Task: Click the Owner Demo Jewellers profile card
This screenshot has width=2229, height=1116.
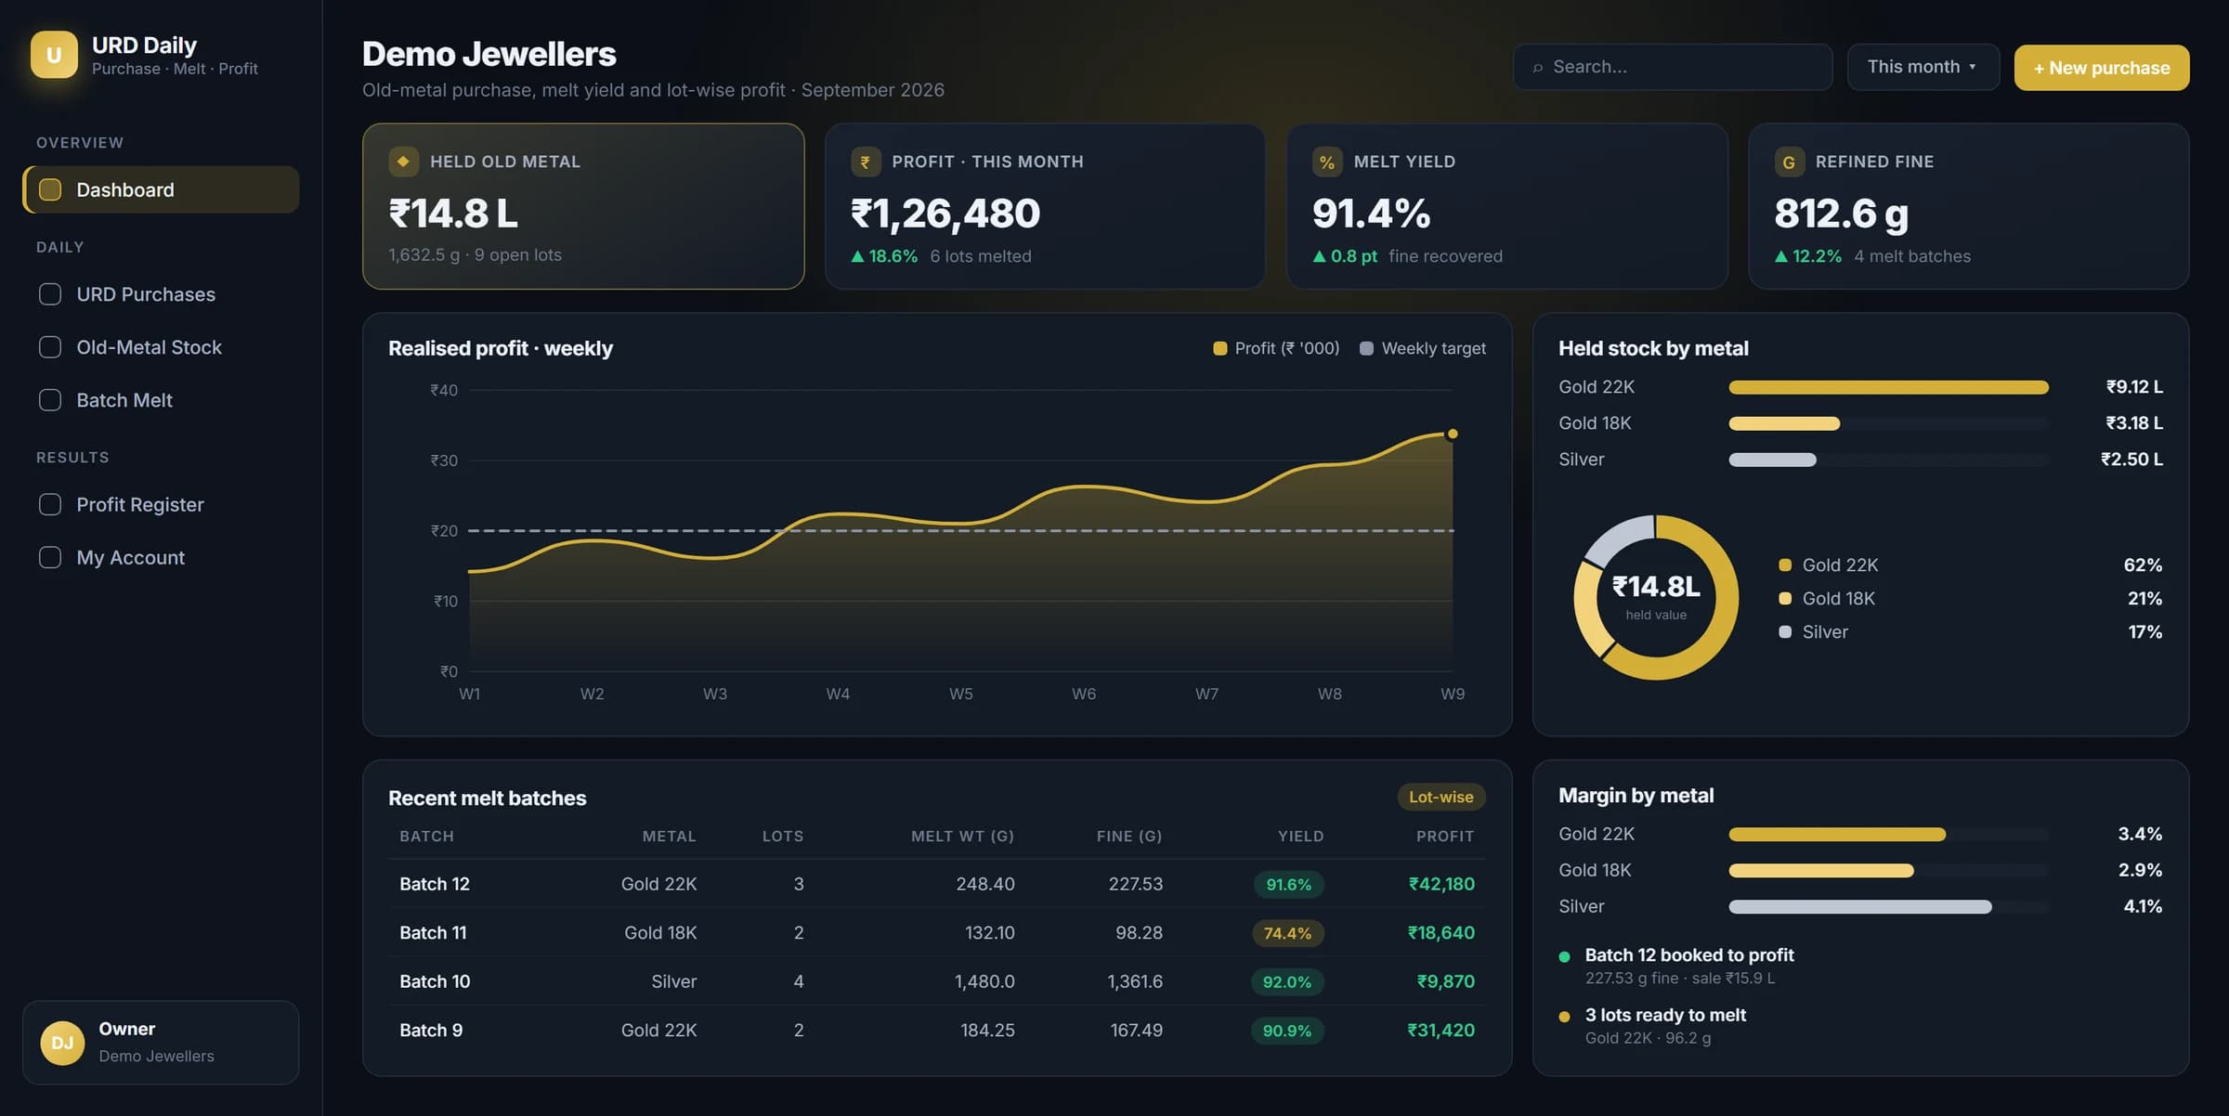Action: [161, 1043]
